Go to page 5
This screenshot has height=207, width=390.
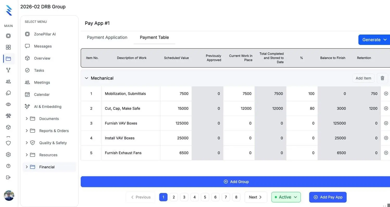205,197
